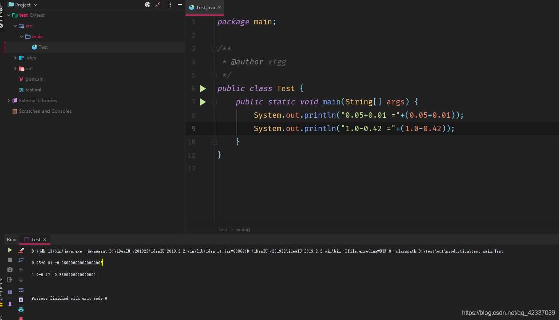Click the java.exe command line in console
The width and height of the screenshot is (559, 320).
(267, 251)
